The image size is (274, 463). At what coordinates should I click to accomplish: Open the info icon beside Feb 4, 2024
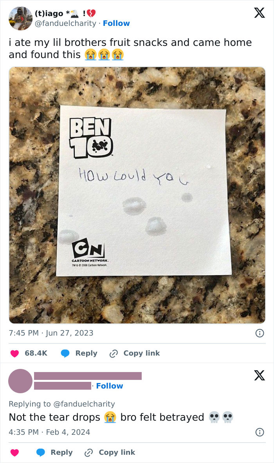[259, 432]
